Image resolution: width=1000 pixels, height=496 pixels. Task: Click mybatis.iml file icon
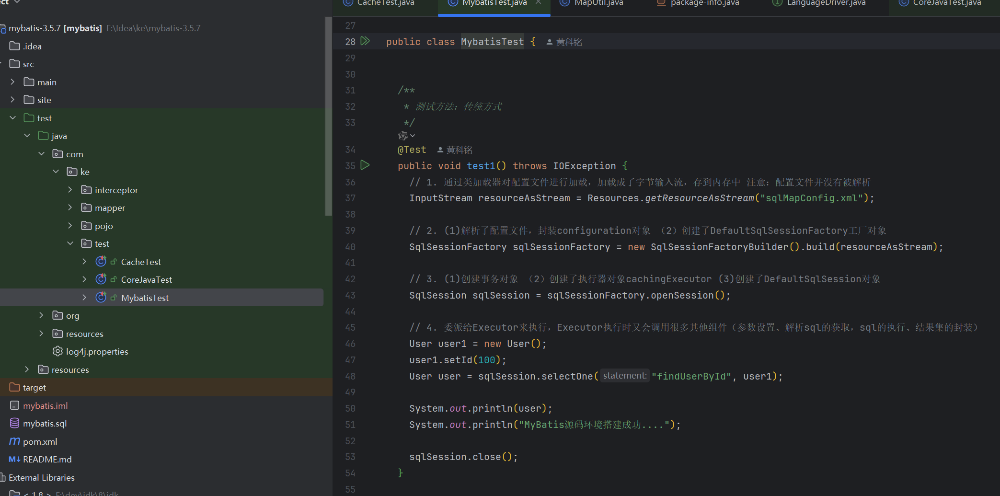click(15, 405)
